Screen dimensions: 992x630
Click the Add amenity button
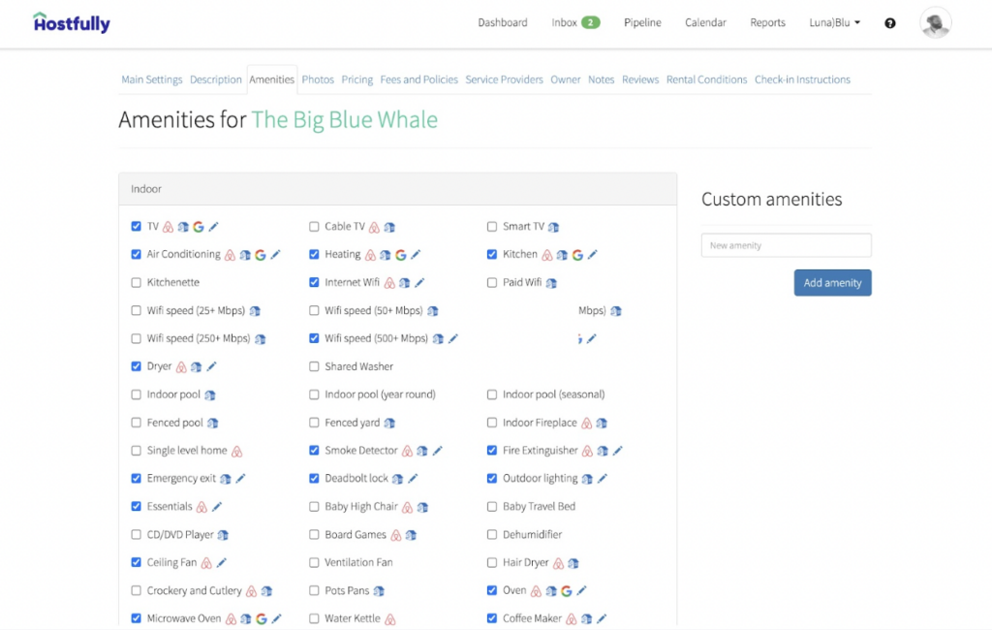pos(832,282)
